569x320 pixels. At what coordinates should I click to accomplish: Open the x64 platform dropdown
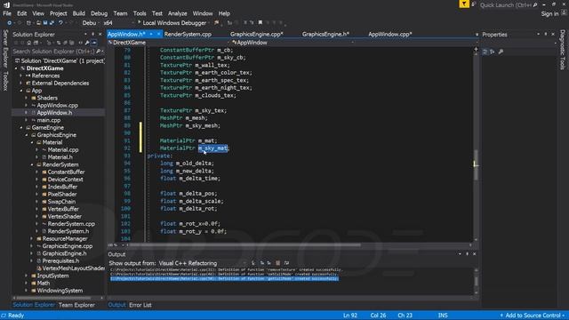[118, 23]
